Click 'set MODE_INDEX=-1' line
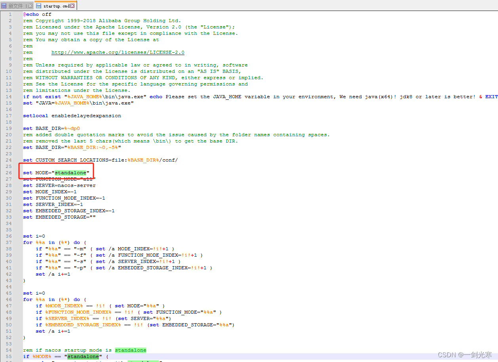498x362 pixels. pos(50,192)
